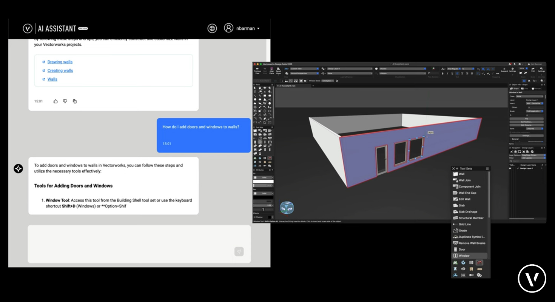The image size is (555, 302).
Task: Click the white fill color swatch
Action: coord(263,182)
